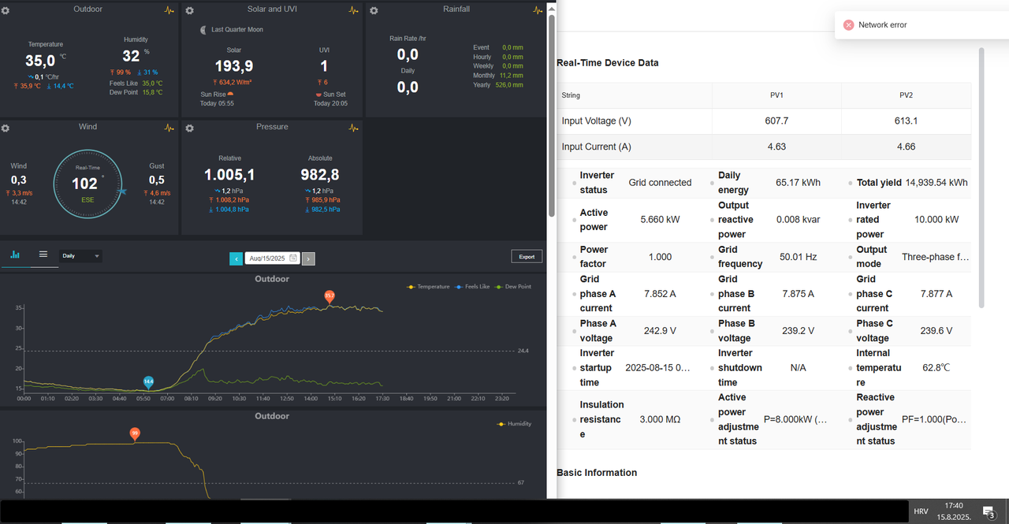Click the PV2 input voltage 613.1 cell

[x=906, y=121]
